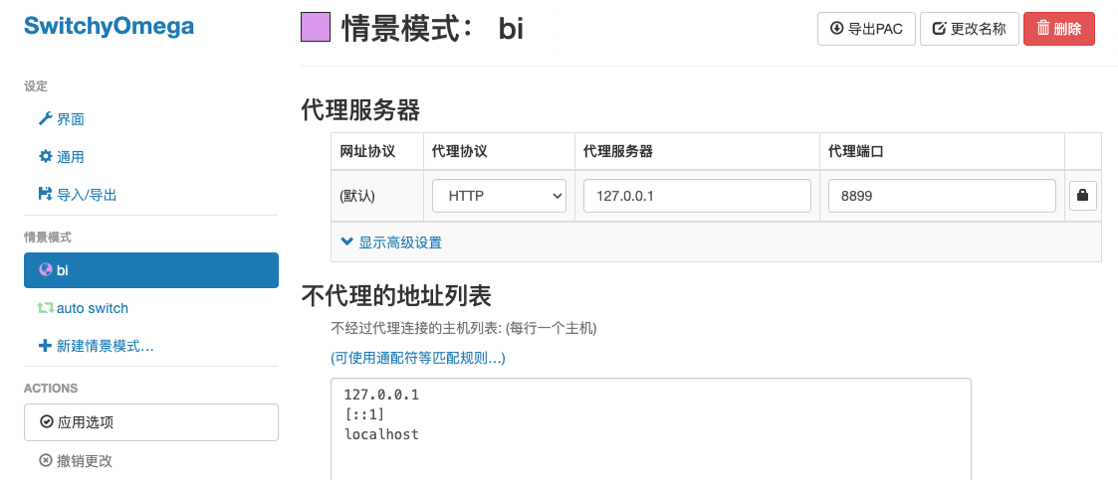Click the gear icon next to 通用
Viewport: 1118px width, 480px height.
45,157
